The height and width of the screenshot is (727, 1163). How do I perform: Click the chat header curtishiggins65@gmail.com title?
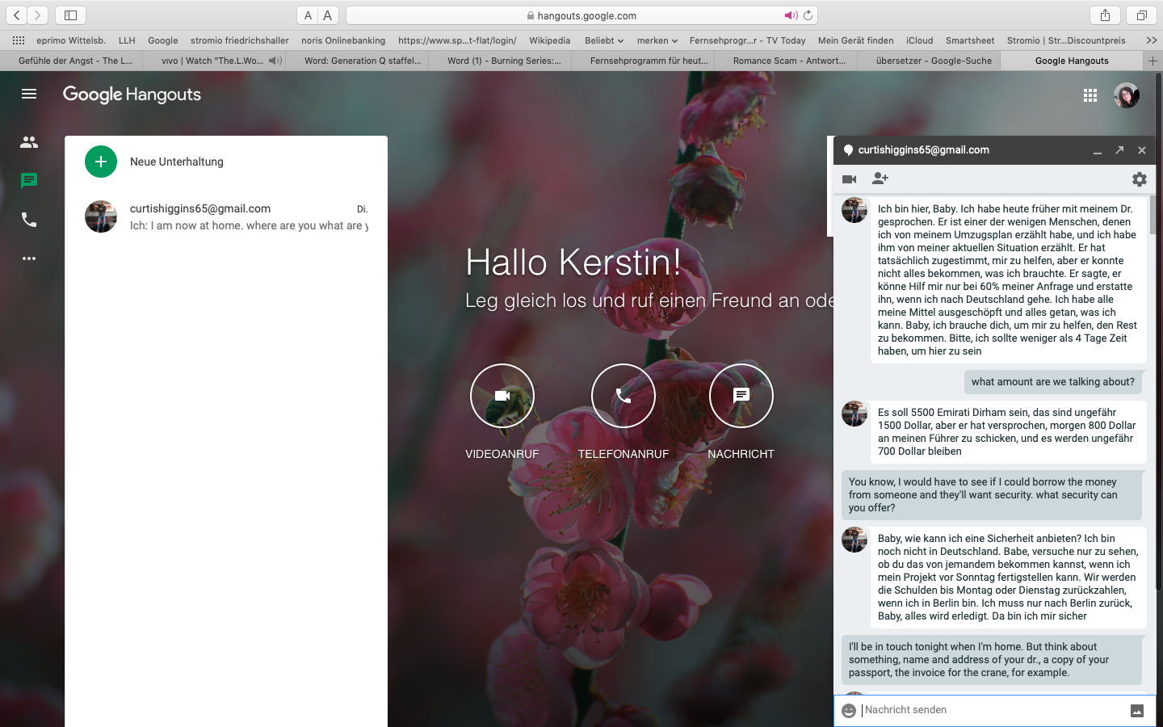(923, 150)
